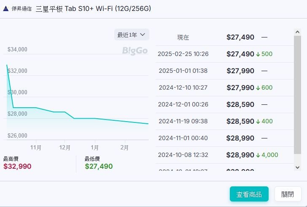This screenshot has width=307, height=207.
Task: Click the scrollbar up arrow
Action: pos(297,32)
